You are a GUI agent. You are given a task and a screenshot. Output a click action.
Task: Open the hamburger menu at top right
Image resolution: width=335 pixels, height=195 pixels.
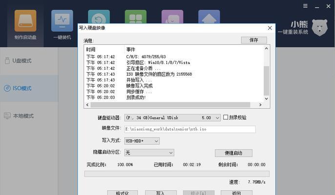tap(306, 6)
